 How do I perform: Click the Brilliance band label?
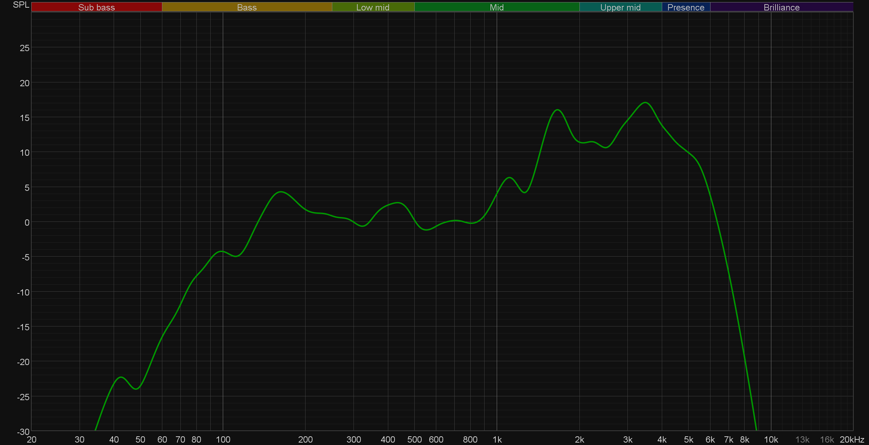[x=781, y=7]
